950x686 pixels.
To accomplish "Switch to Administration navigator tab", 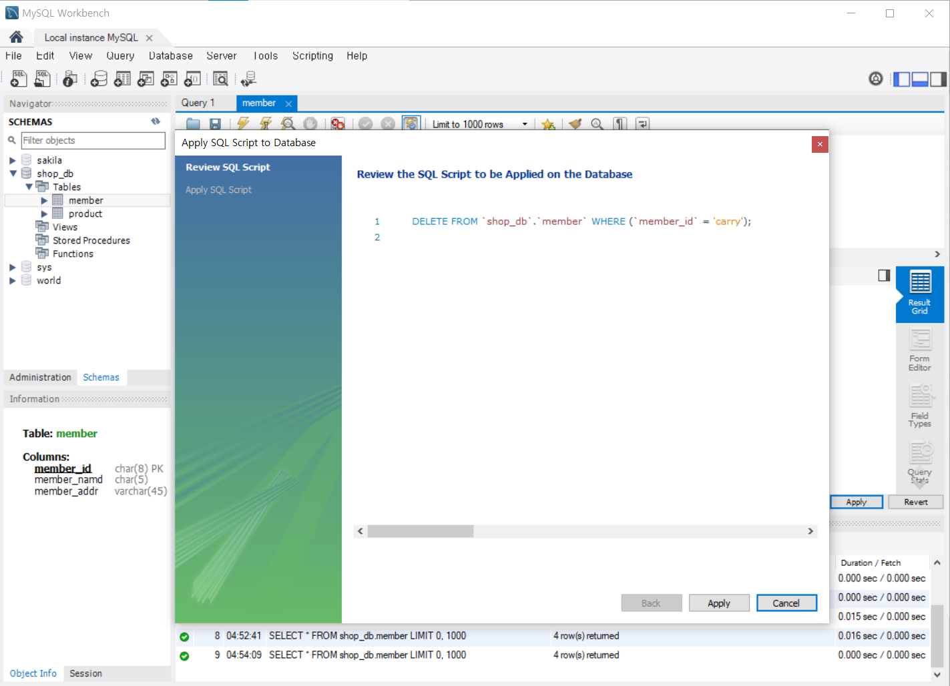I will pos(40,377).
